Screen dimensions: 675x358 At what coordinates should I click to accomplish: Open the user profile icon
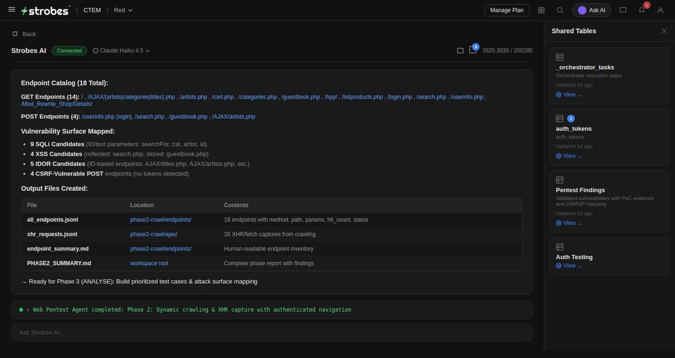[660, 10]
